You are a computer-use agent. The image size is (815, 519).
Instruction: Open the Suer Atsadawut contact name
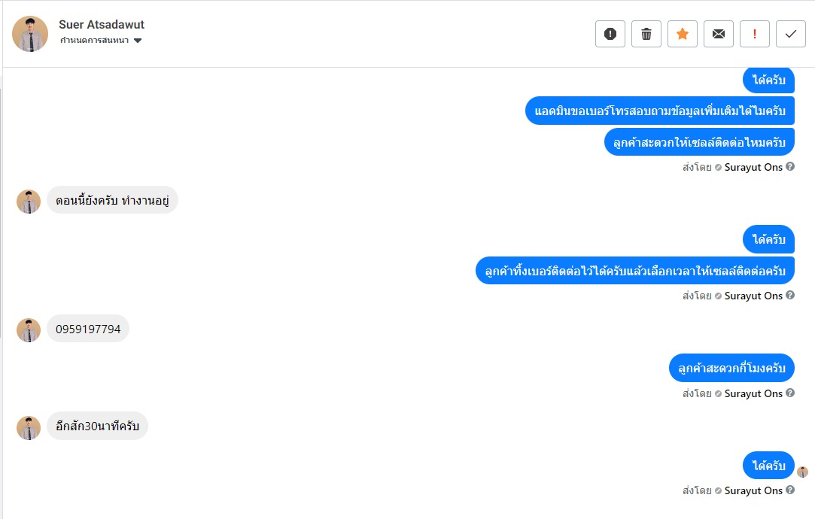[x=102, y=25]
